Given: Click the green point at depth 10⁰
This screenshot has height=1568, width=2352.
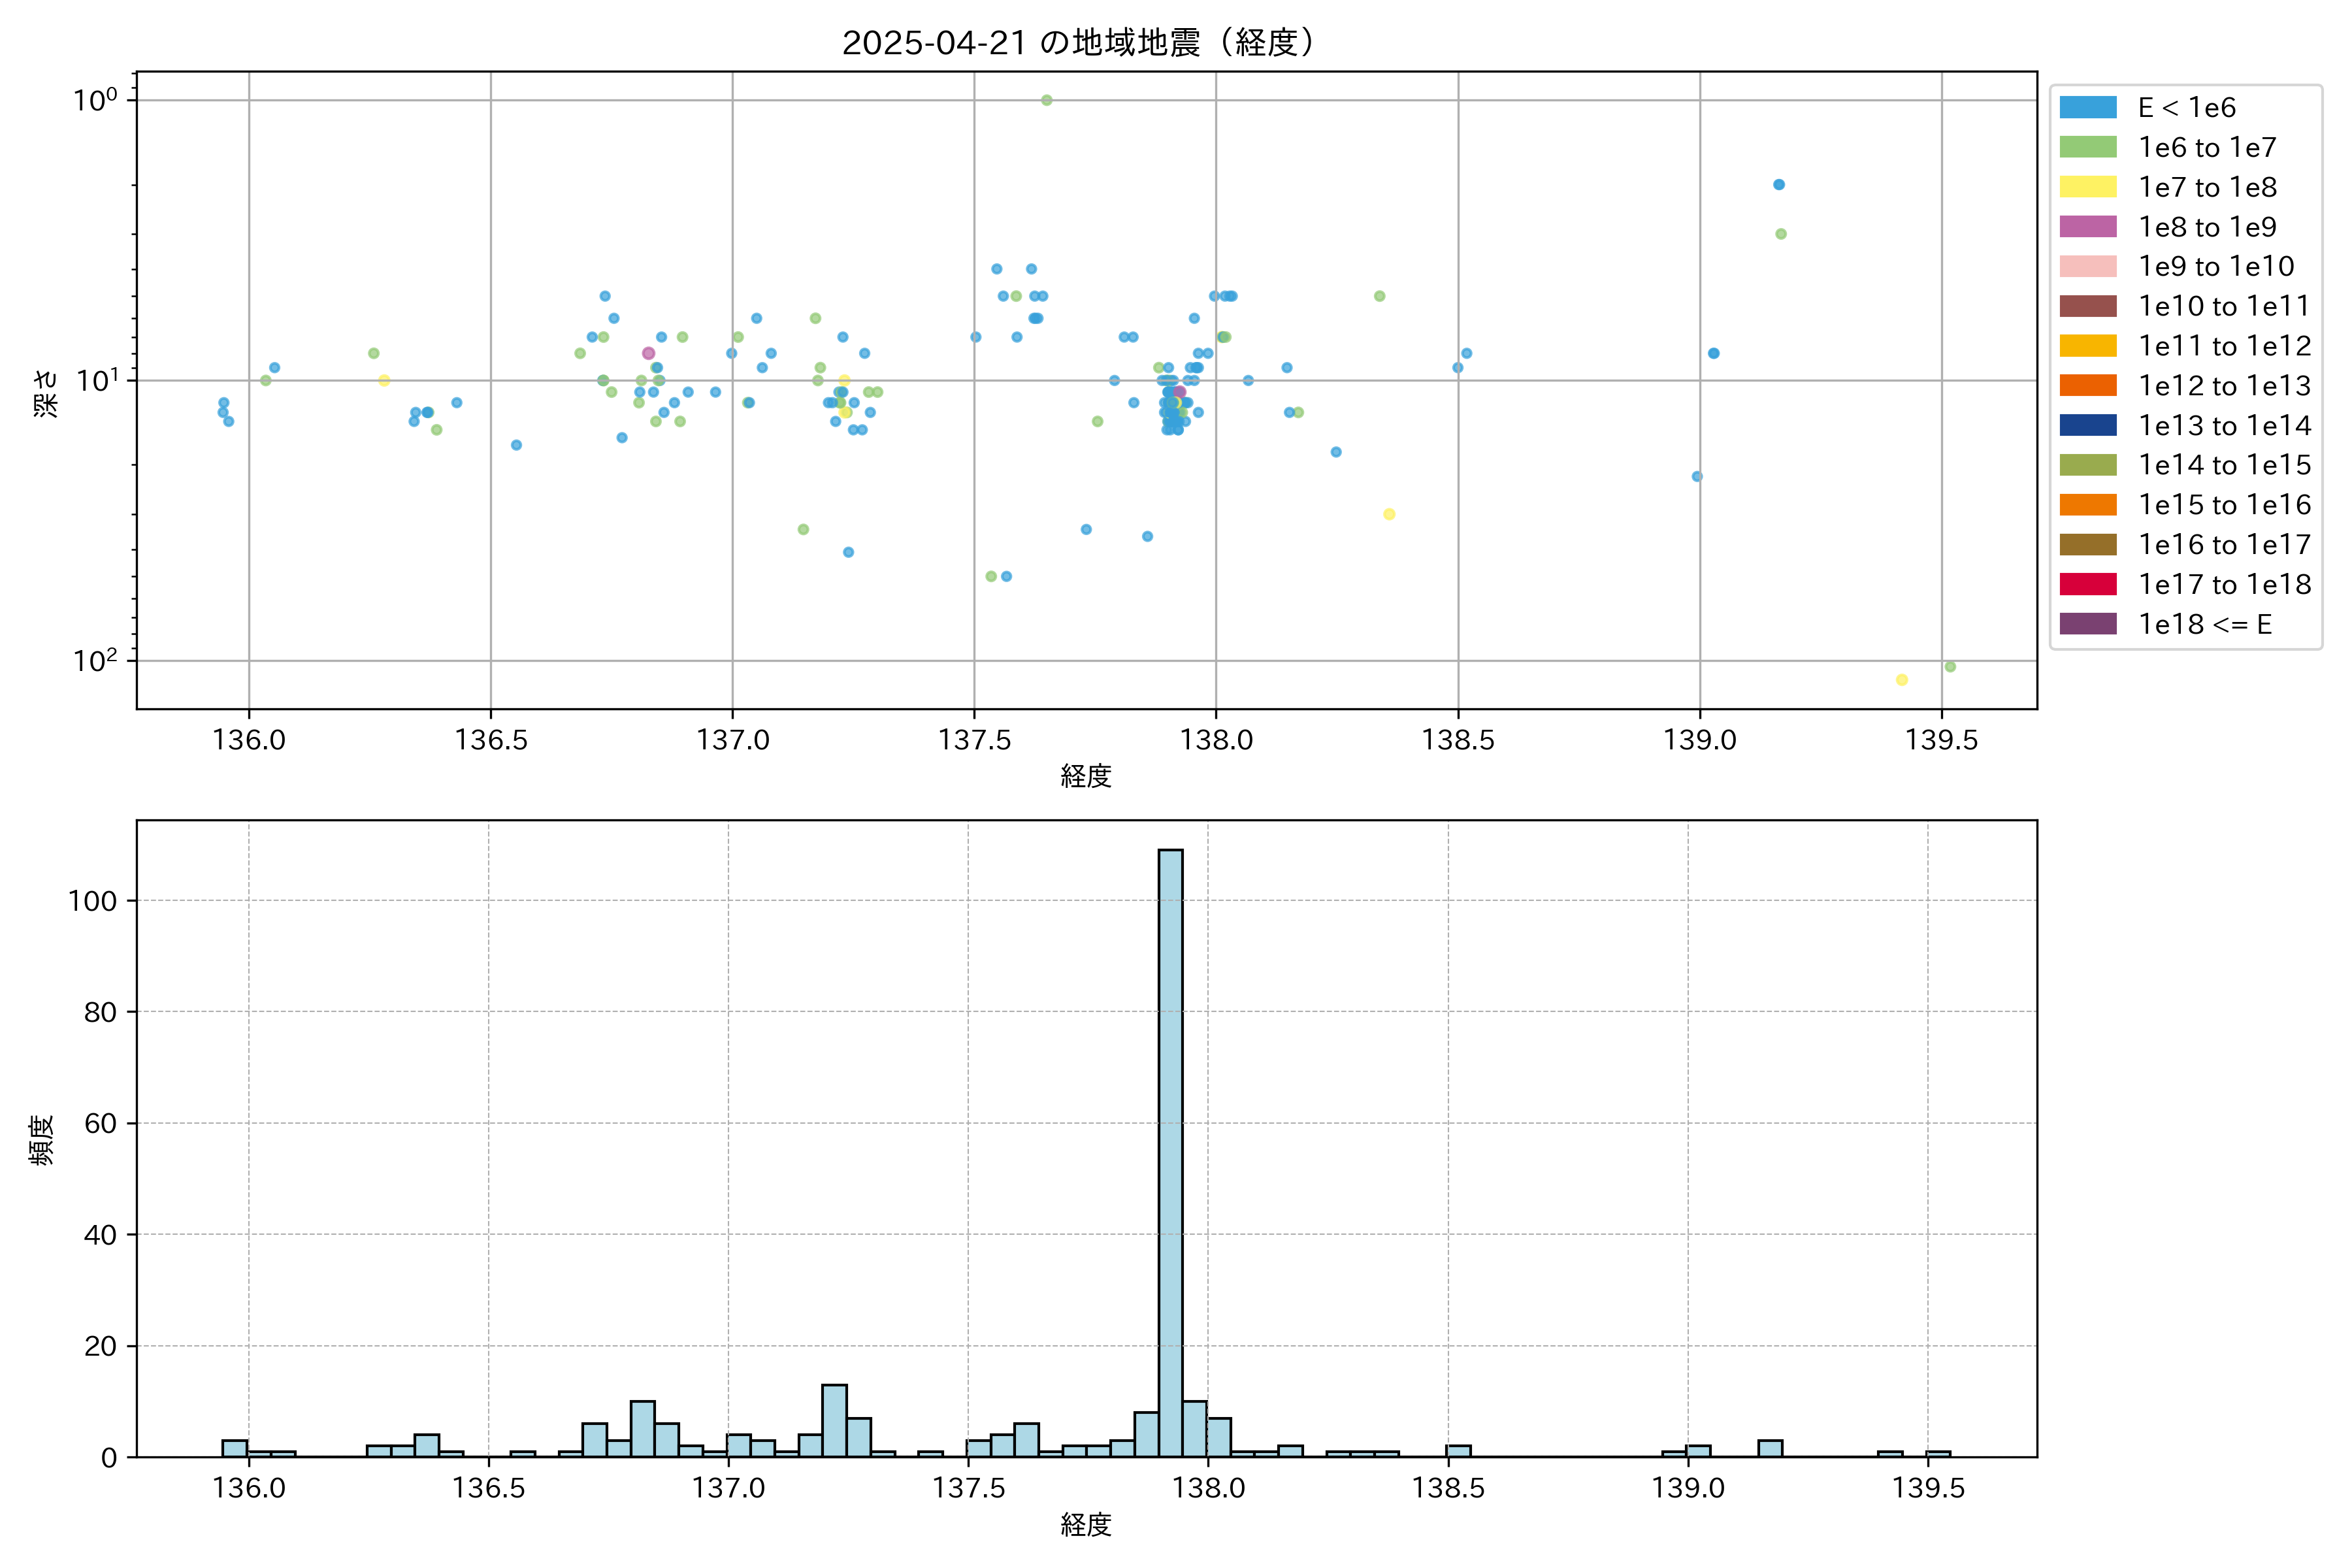Looking at the screenshot, I should point(1046,100).
